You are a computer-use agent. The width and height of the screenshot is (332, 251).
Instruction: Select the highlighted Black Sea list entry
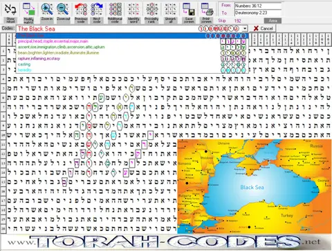tap(132, 36)
